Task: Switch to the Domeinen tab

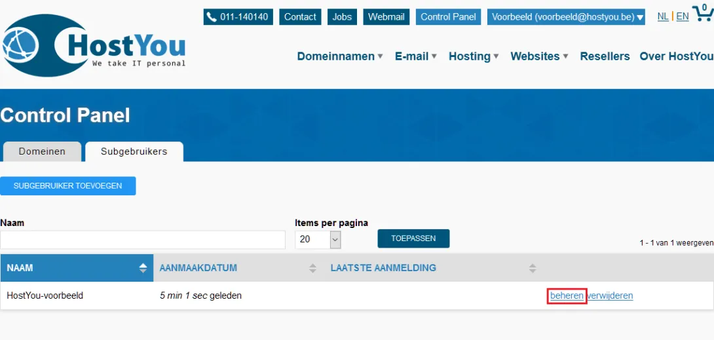Action: pyautogui.click(x=42, y=151)
